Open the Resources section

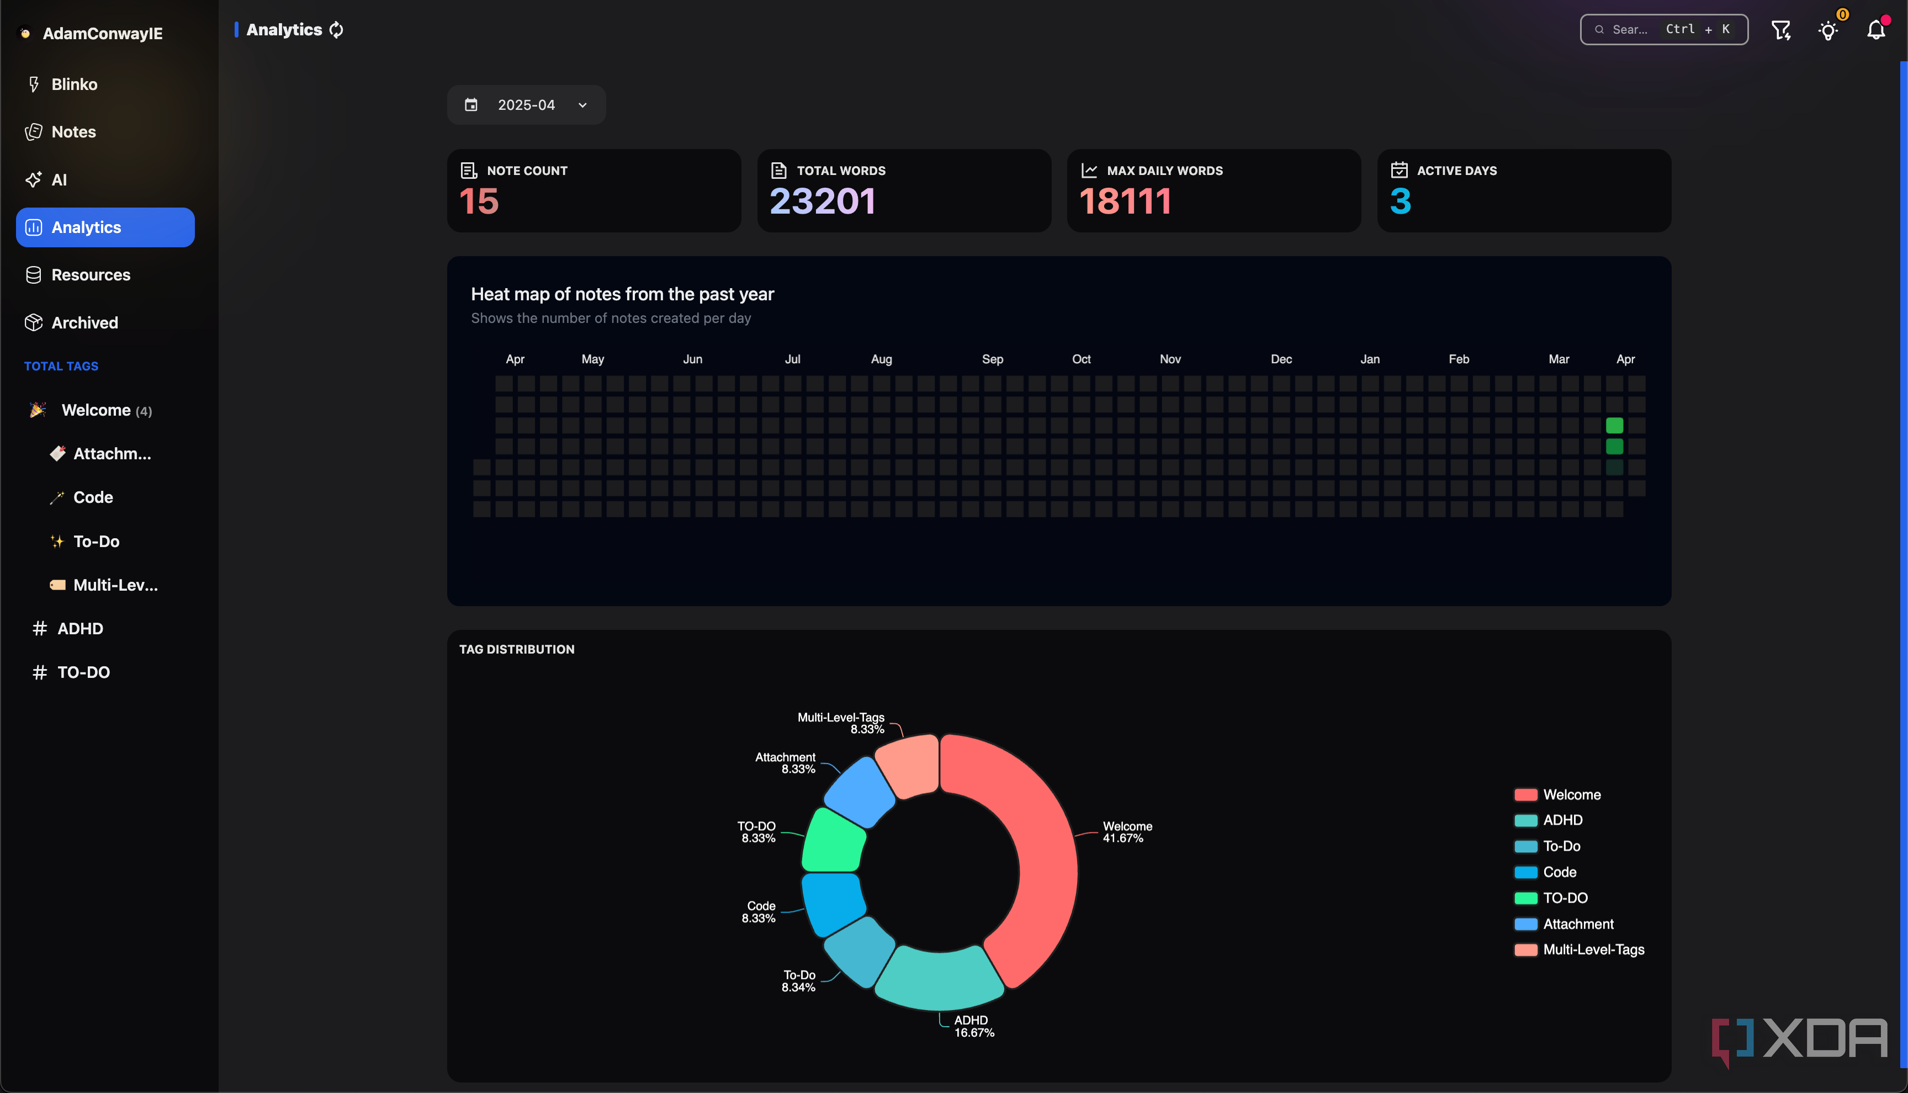coord(105,275)
